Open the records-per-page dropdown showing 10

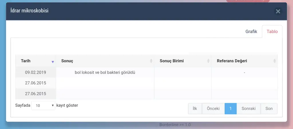pyautogui.click(x=43, y=105)
